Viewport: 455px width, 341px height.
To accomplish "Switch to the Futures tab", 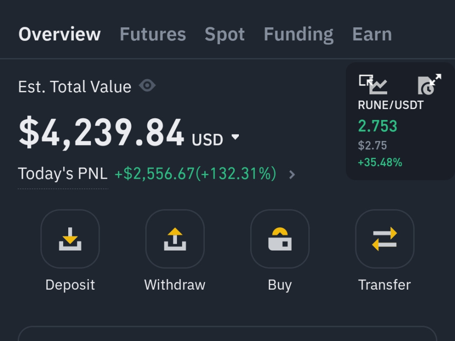I will [152, 34].
